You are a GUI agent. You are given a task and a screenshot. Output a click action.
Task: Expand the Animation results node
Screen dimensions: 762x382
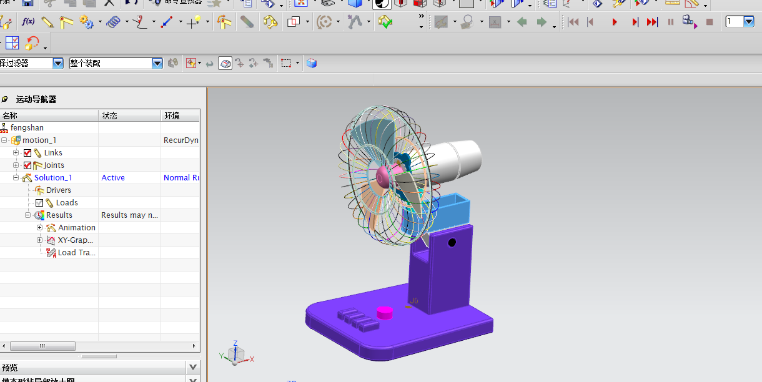click(x=39, y=228)
